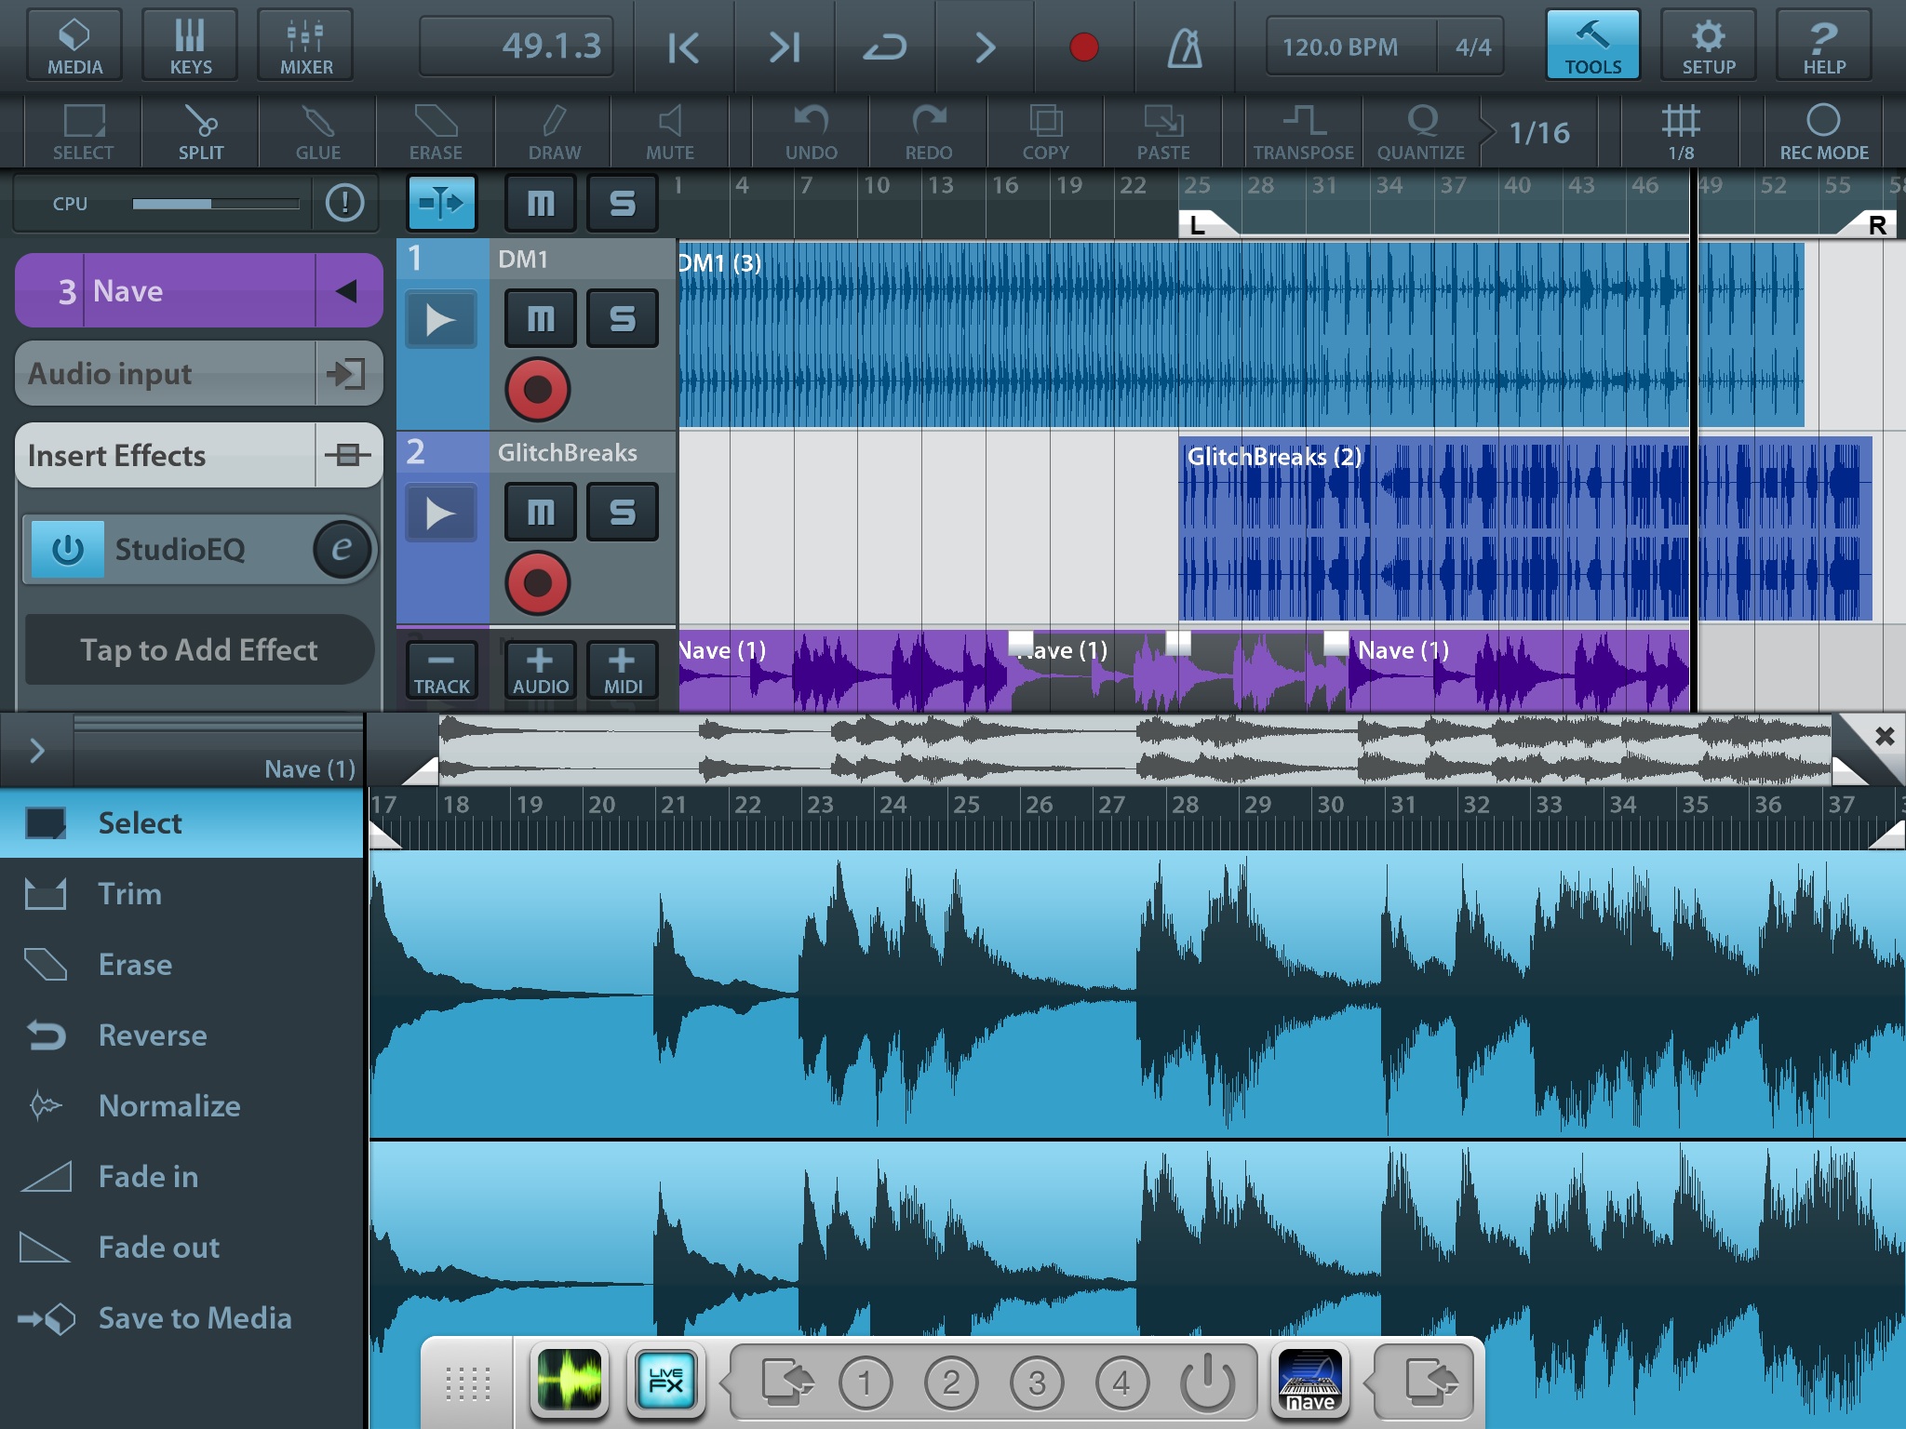Pick Reverse in the sample editor
This screenshot has height=1429, width=1906.
point(181,1035)
